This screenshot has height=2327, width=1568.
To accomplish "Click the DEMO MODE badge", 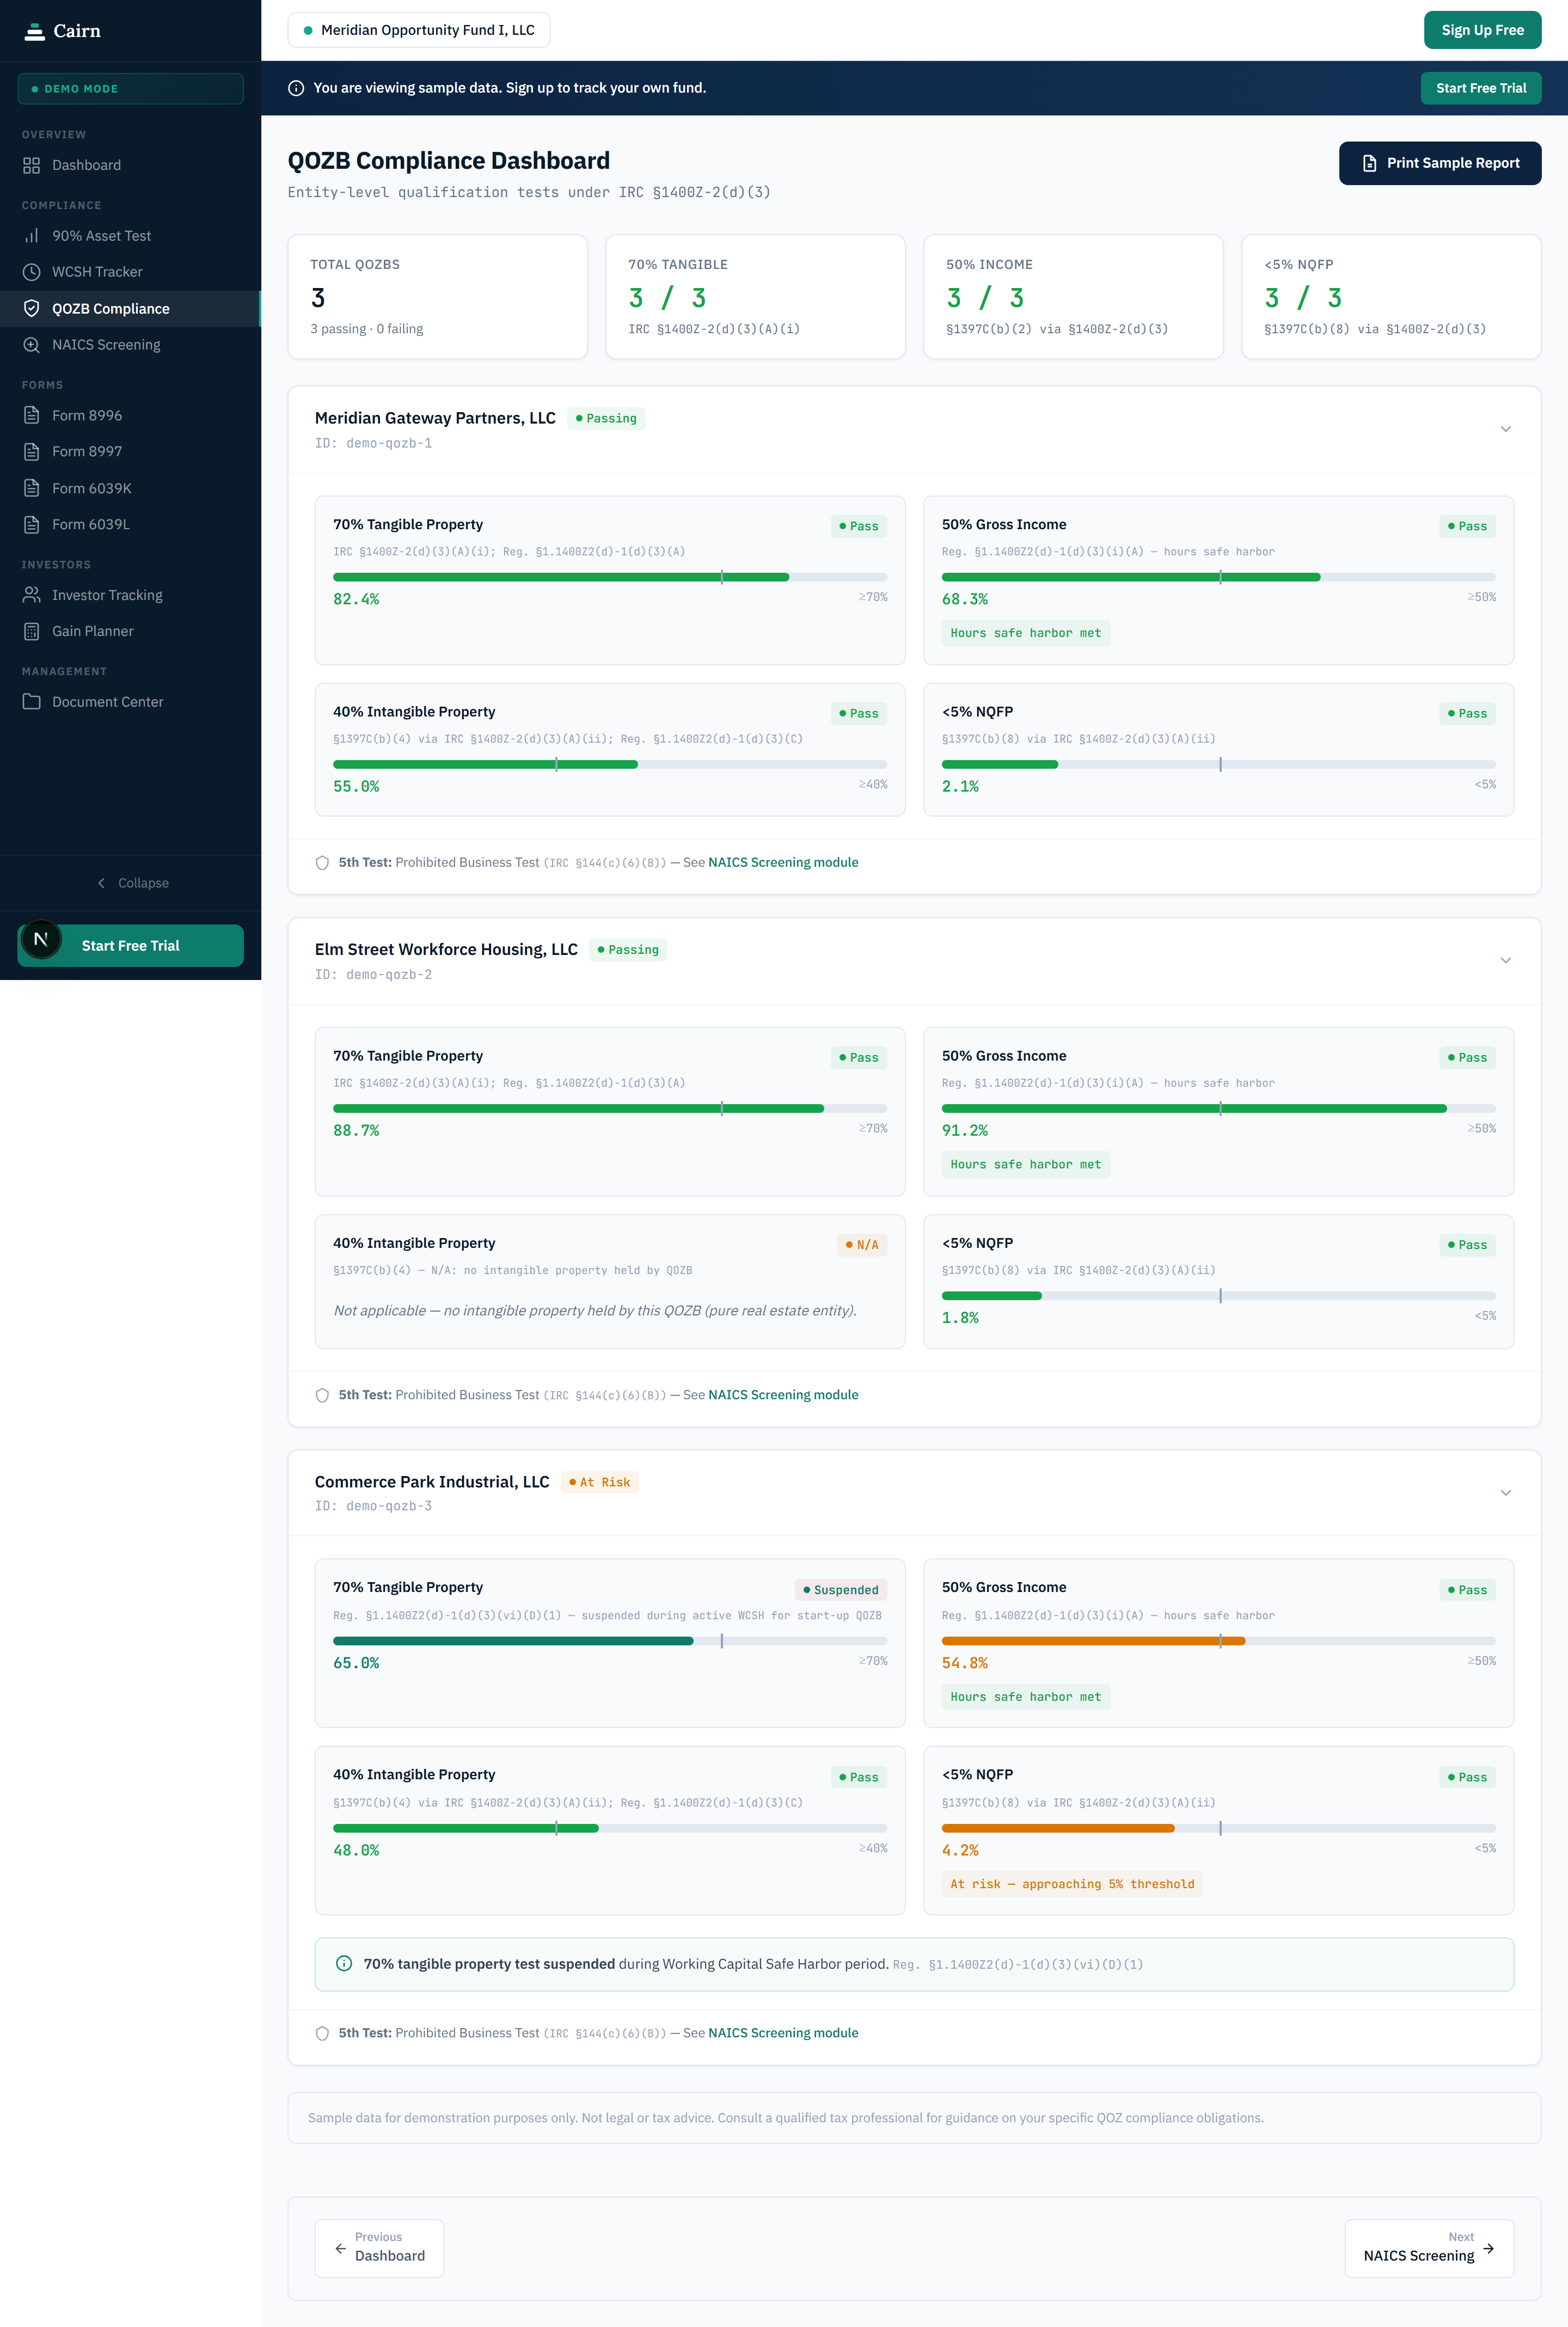I will pyautogui.click(x=130, y=89).
